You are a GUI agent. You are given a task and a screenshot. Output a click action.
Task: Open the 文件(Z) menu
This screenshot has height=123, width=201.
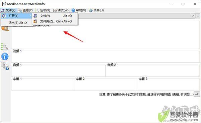coord(8,10)
